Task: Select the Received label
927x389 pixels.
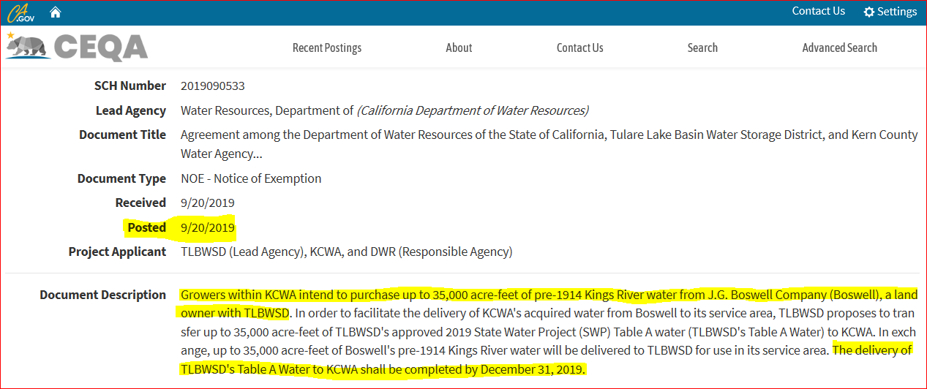Action: 140,203
